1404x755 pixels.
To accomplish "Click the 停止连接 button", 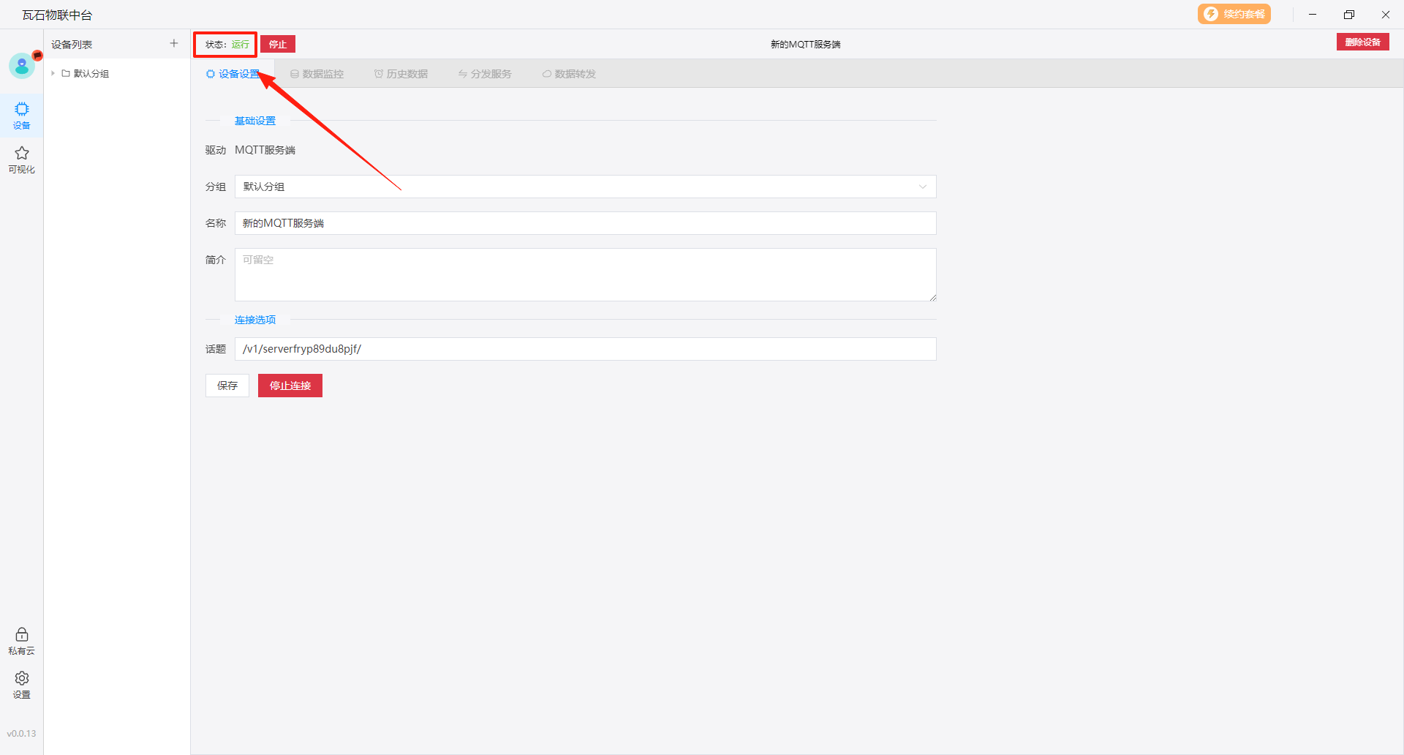I will coord(290,386).
